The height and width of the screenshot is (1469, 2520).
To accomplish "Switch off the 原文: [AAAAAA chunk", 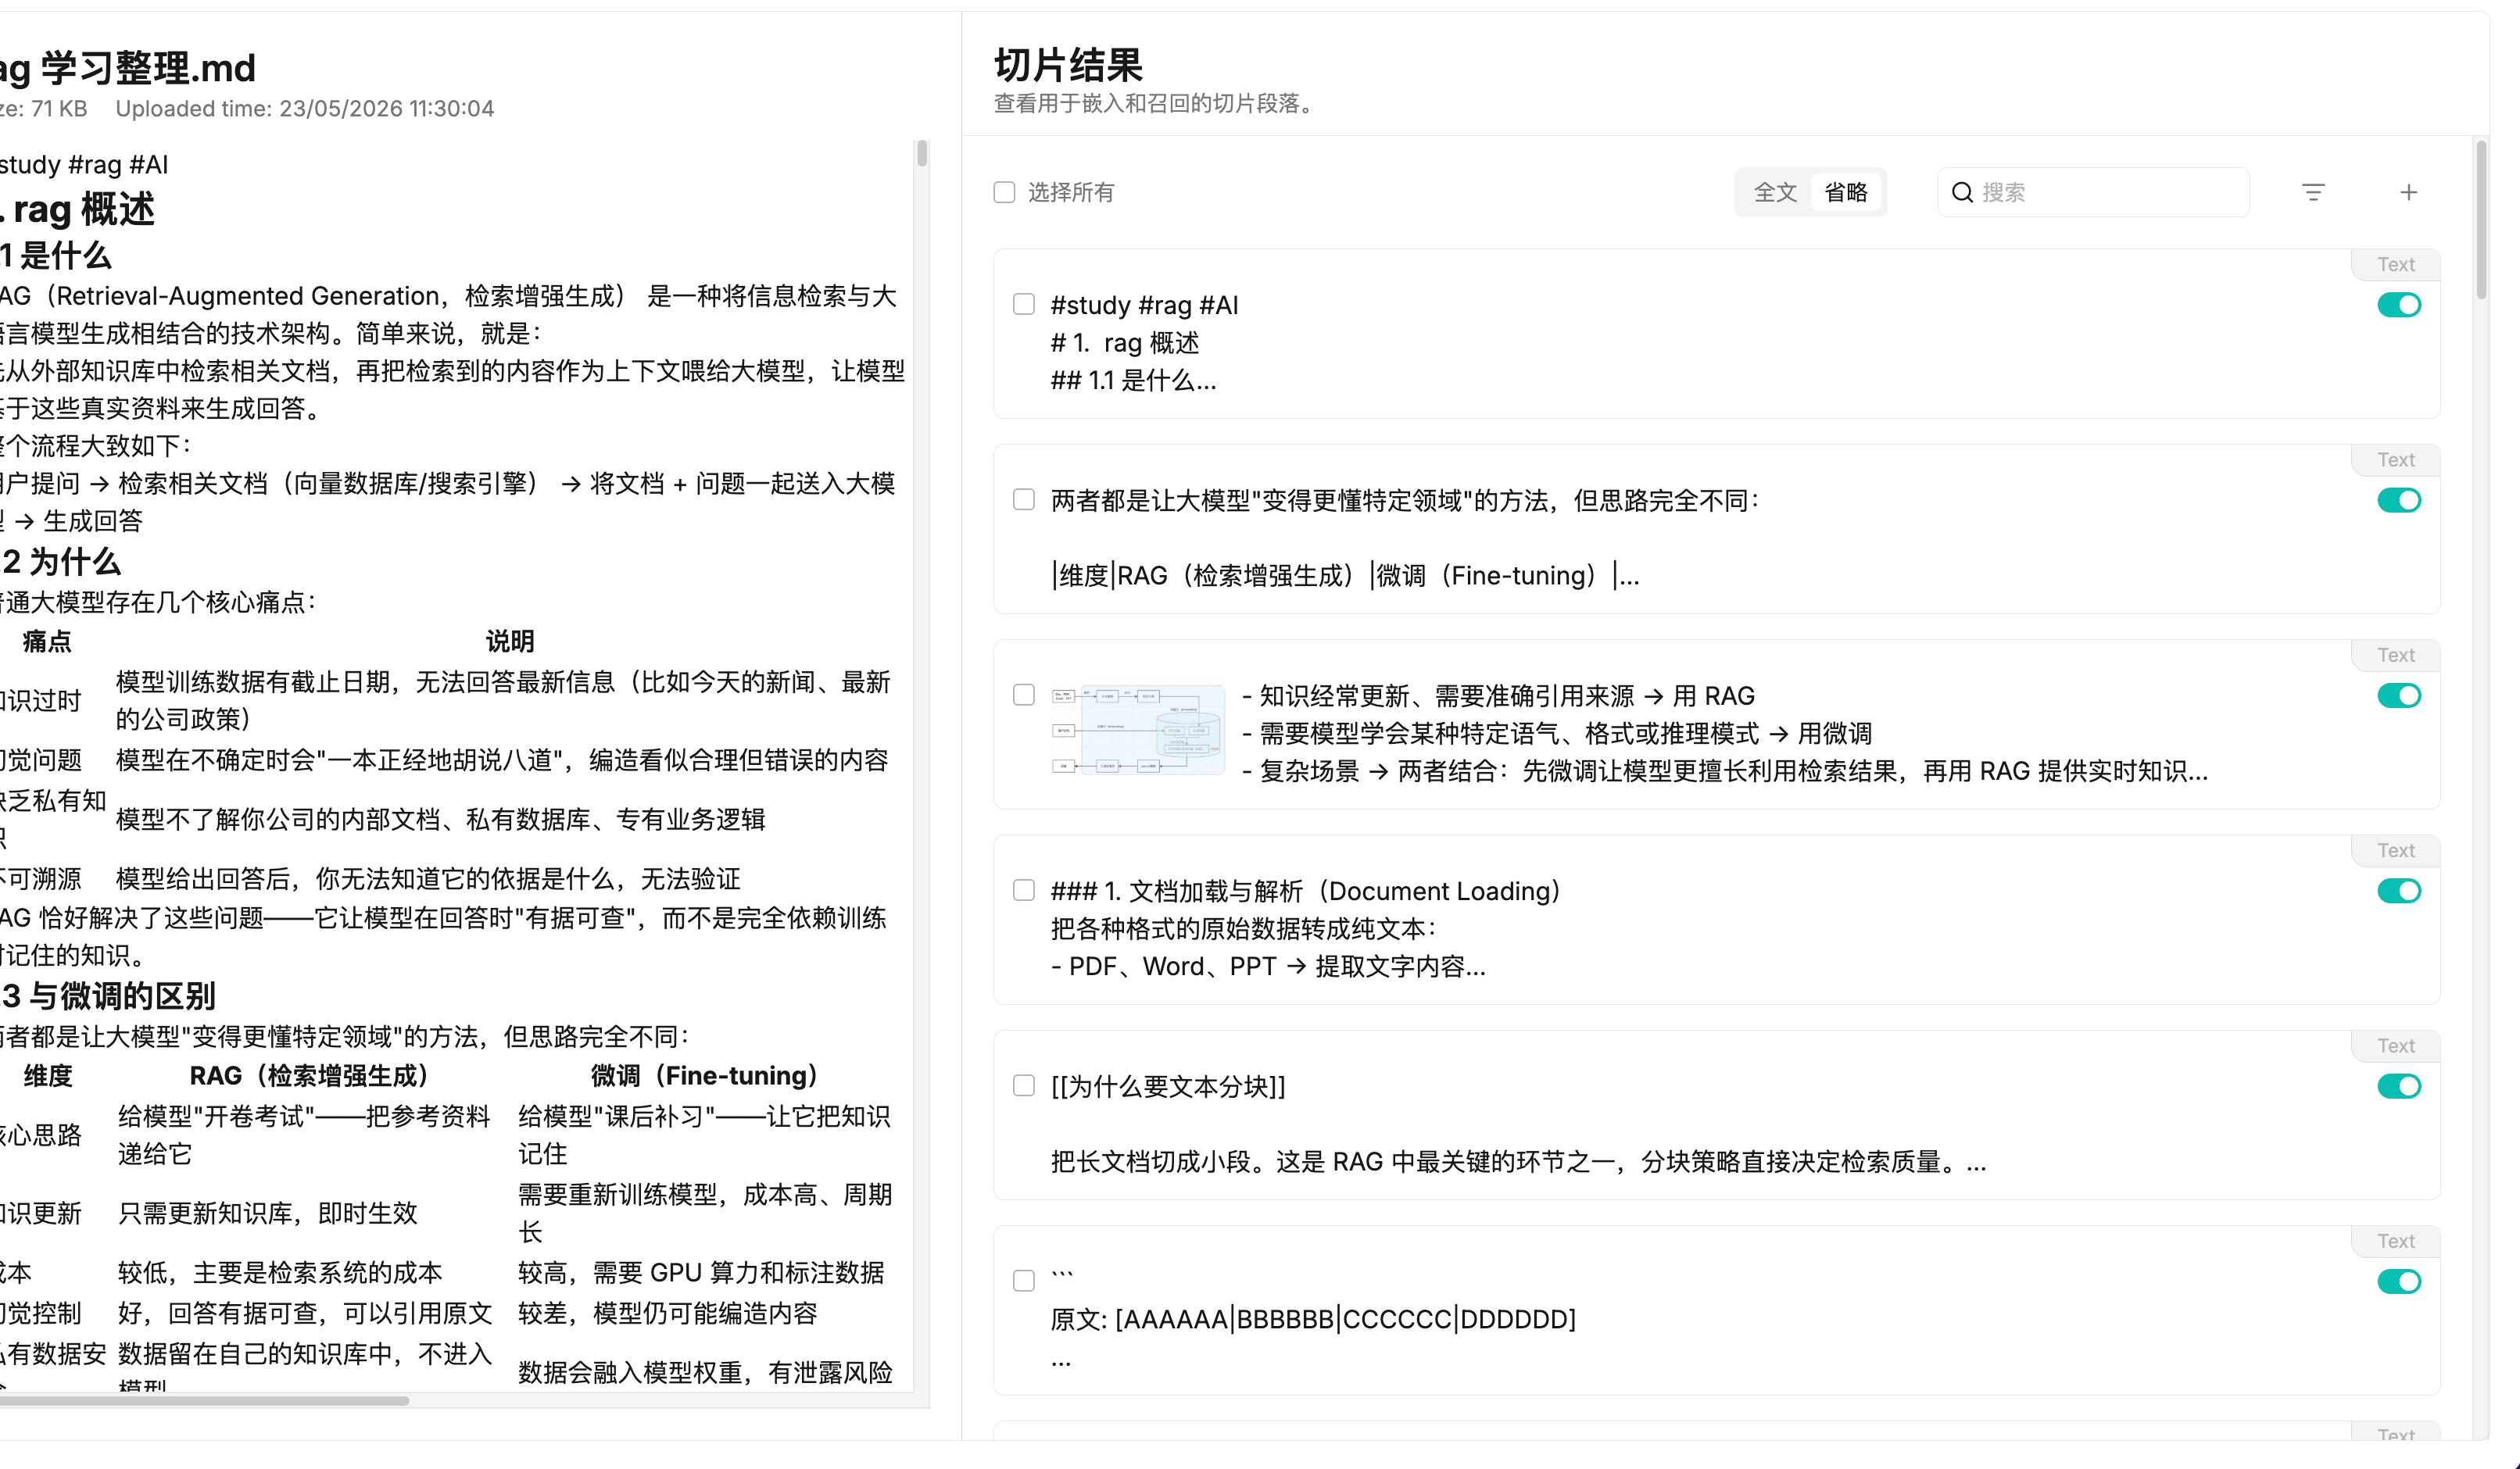I will pos(2399,1281).
